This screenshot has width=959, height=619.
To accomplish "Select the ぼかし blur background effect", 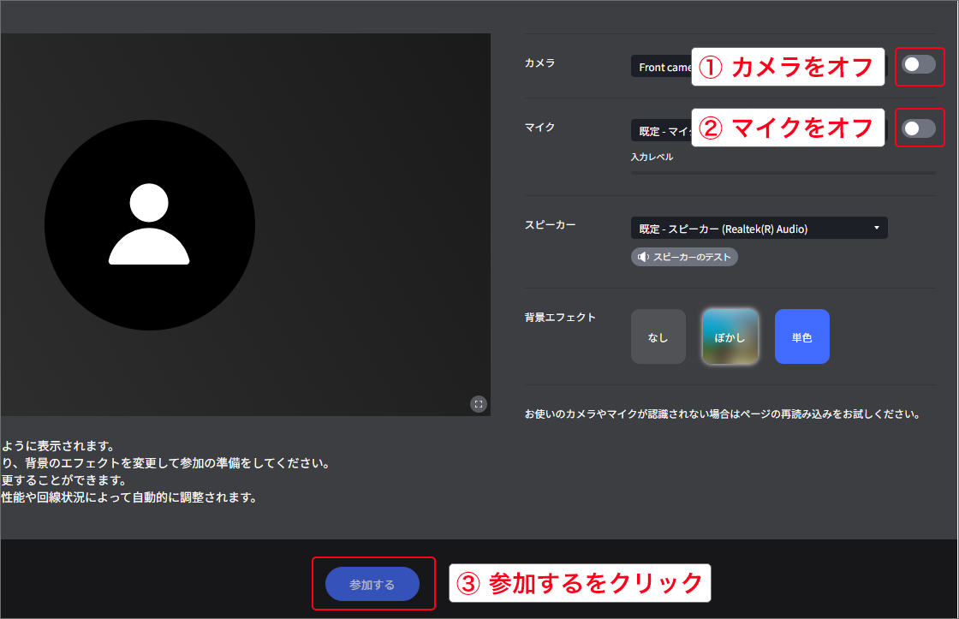I will (x=730, y=337).
